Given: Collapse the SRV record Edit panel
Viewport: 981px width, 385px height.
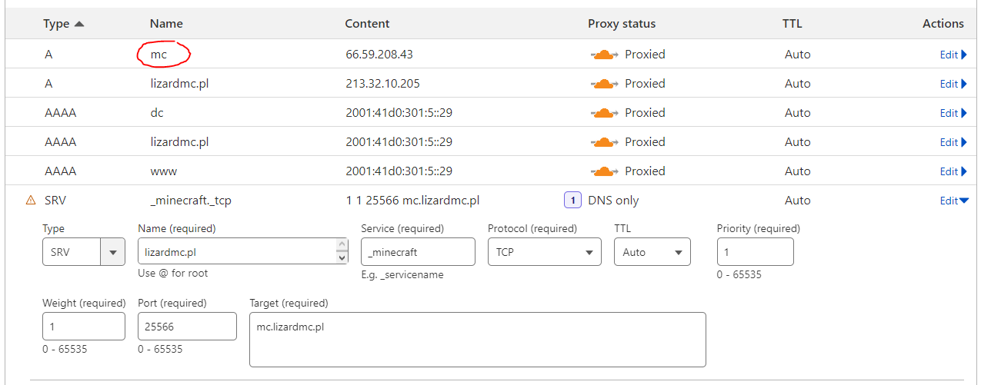Looking at the screenshot, I should (954, 201).
